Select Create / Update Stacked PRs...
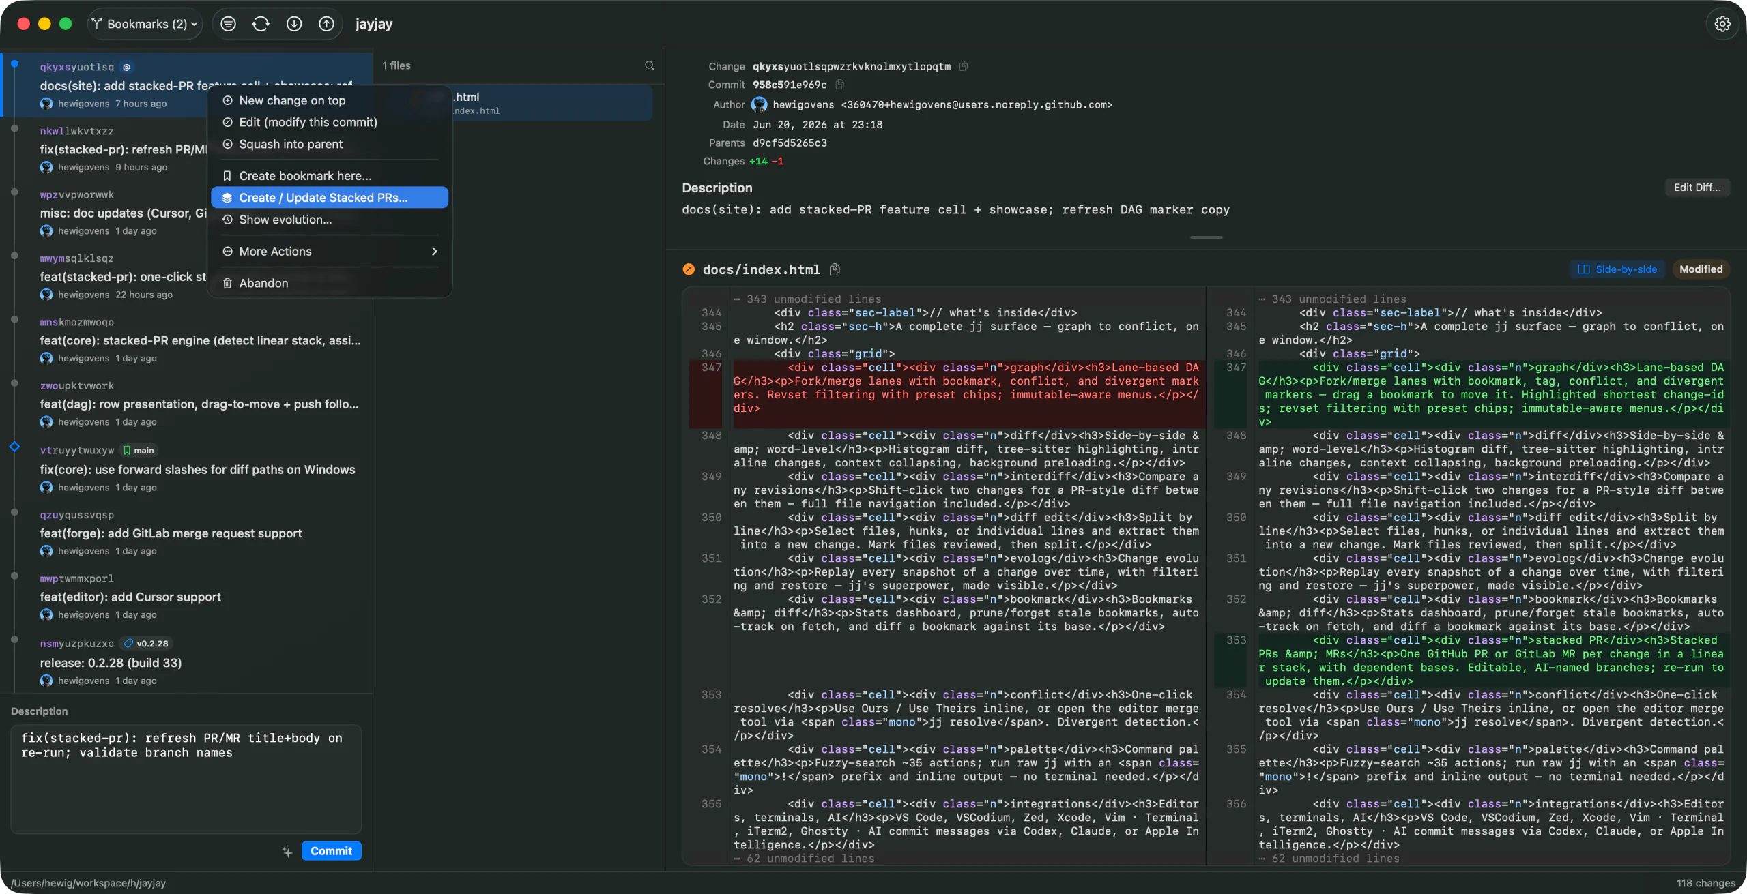 tap(329, 198)
